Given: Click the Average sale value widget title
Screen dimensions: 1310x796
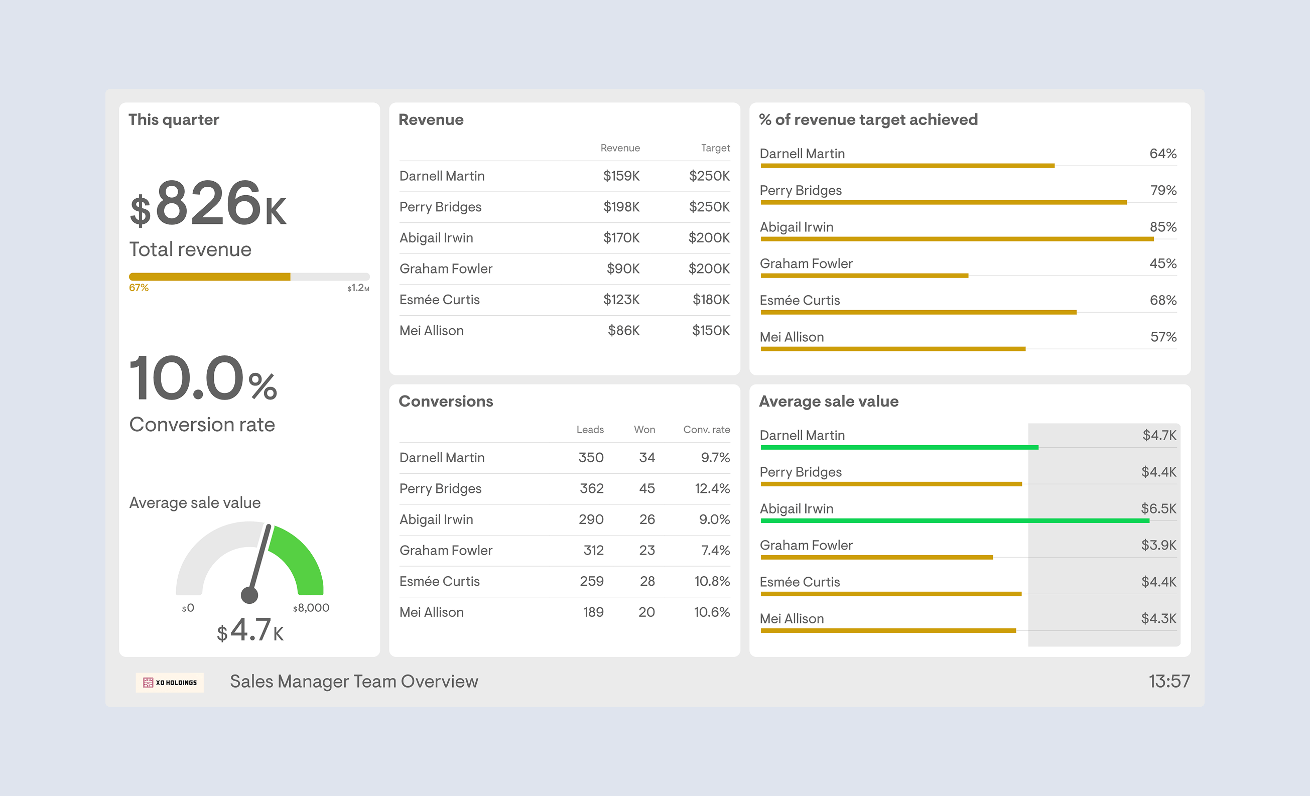Looking at the screenshot, I should pos(828,402).
